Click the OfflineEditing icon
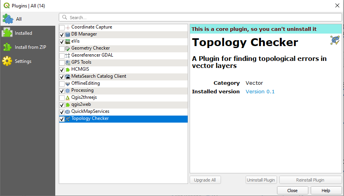Viewport: 344px width, 196px height. [x=67, y=84]
